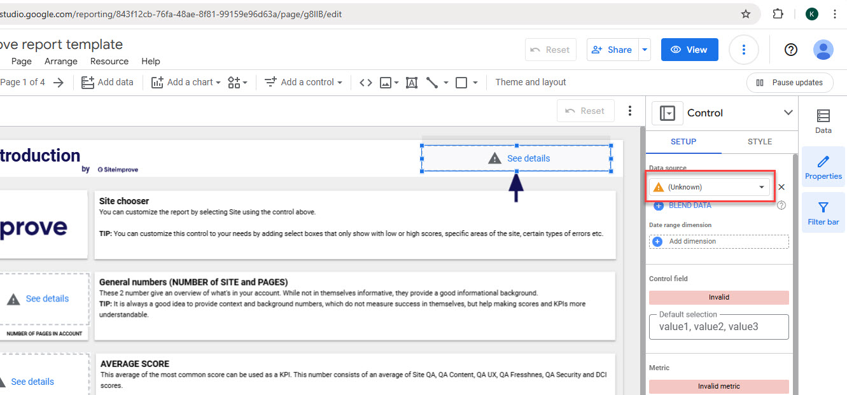
Task: Open the Google account avatar
Action: (x=823, y=50)
